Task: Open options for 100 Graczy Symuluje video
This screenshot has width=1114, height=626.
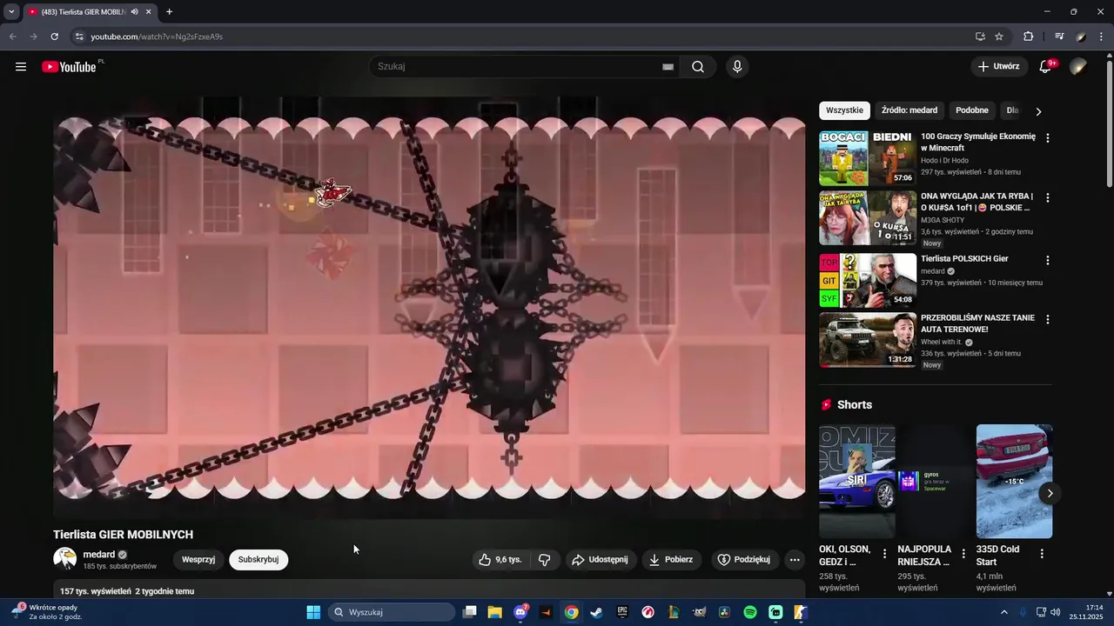Action: [x=1048, y=138]
